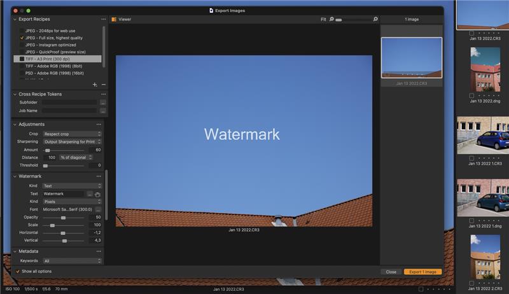The image size is (509, 294).
Task: Open watermark Kind dropdown set to Text
Action: 72,186
